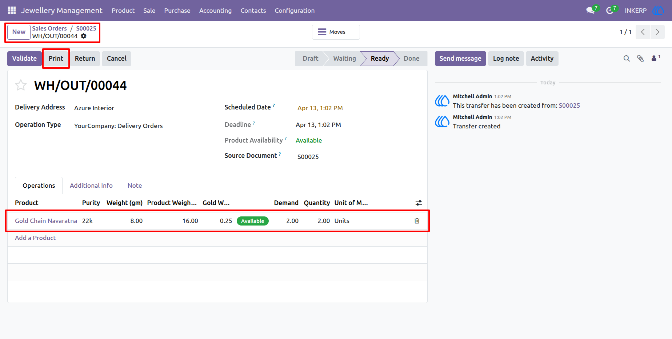Open column settings adjust icon in table
This screenshot has width=672, height=339.
419,203
